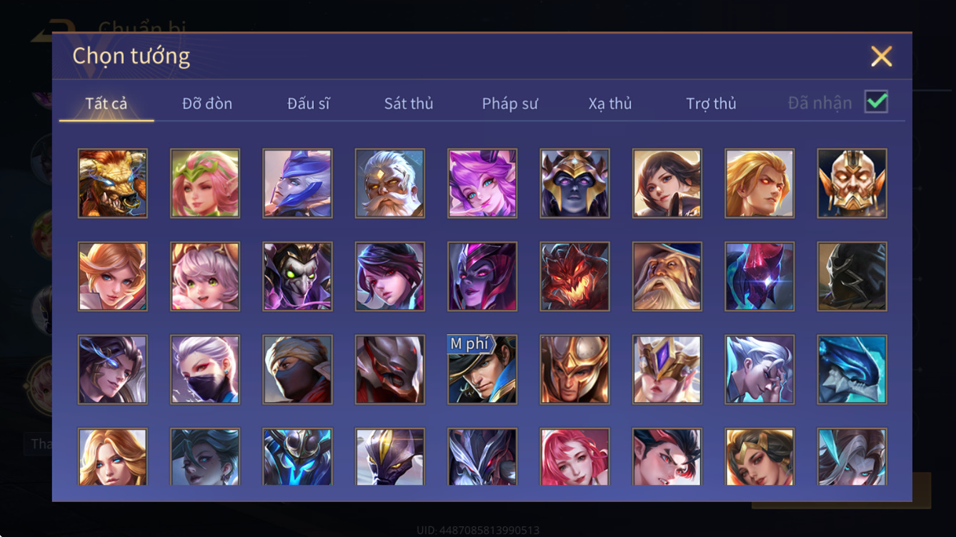
Task: Select the icy blue crystal monster hero
Action: tap(852, 370)
